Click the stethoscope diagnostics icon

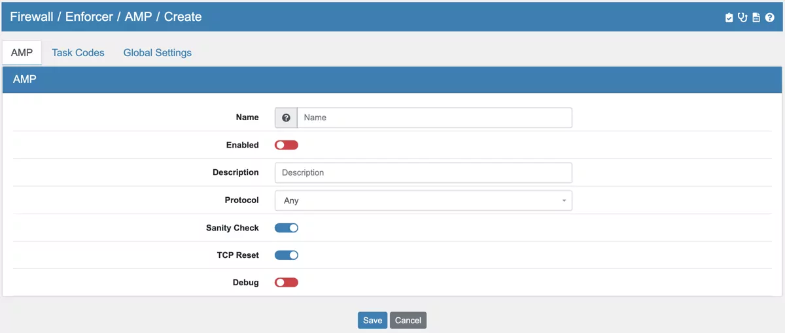coord(742,18)
